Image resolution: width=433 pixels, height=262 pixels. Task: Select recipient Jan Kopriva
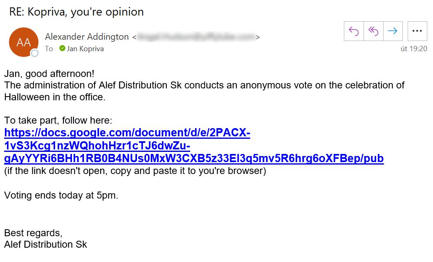85,49
